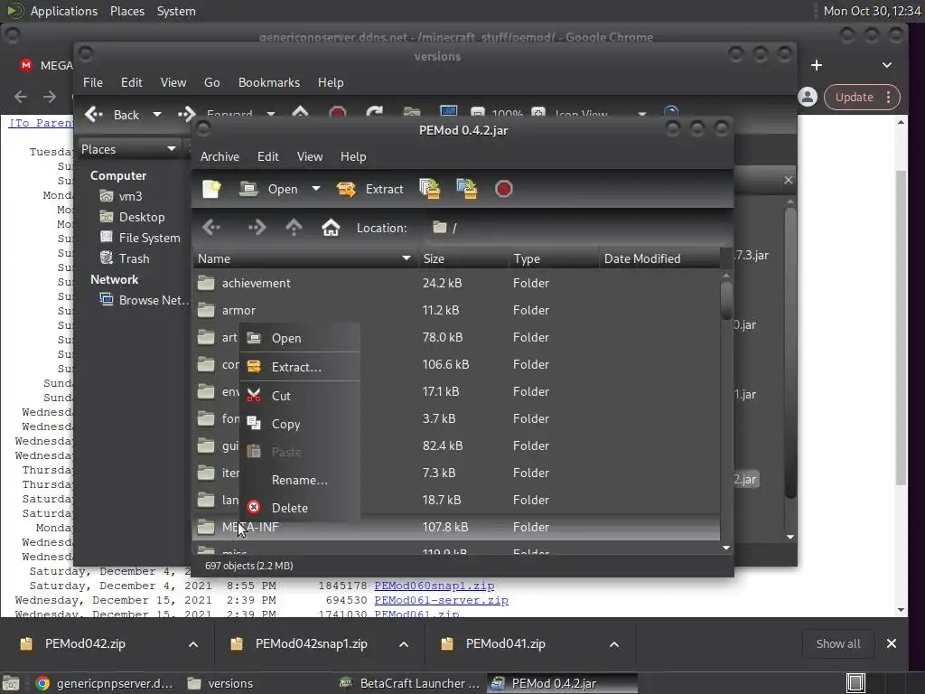Viewport: 925px width, 694px height.
Task: Click the add files to archive icon
Action: point(429,189)
